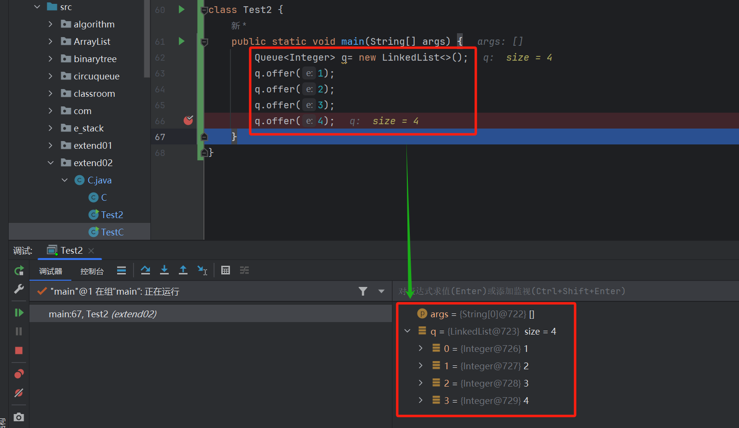The width and height of the screenshot is (739, 428).
Task: Click the camera thread dump icon
Action: pyautogui.click(x=19, y=417)
